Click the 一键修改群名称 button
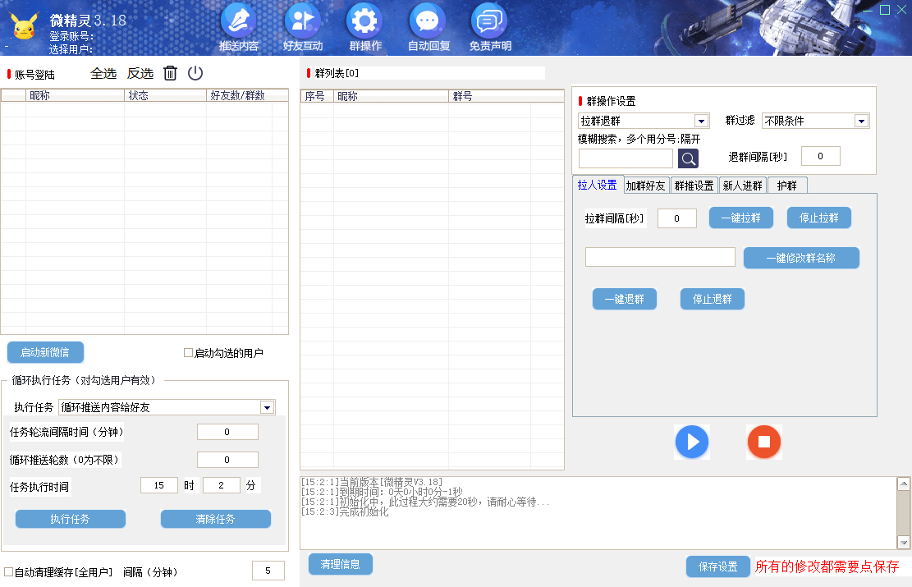Image resolution: width=912 pixels, height=587 pixels. click(801, 258)
